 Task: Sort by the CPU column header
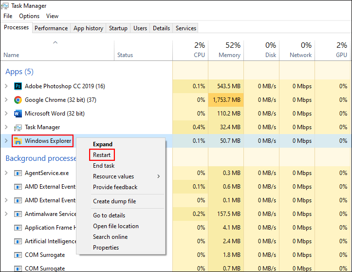click(190, 51)
